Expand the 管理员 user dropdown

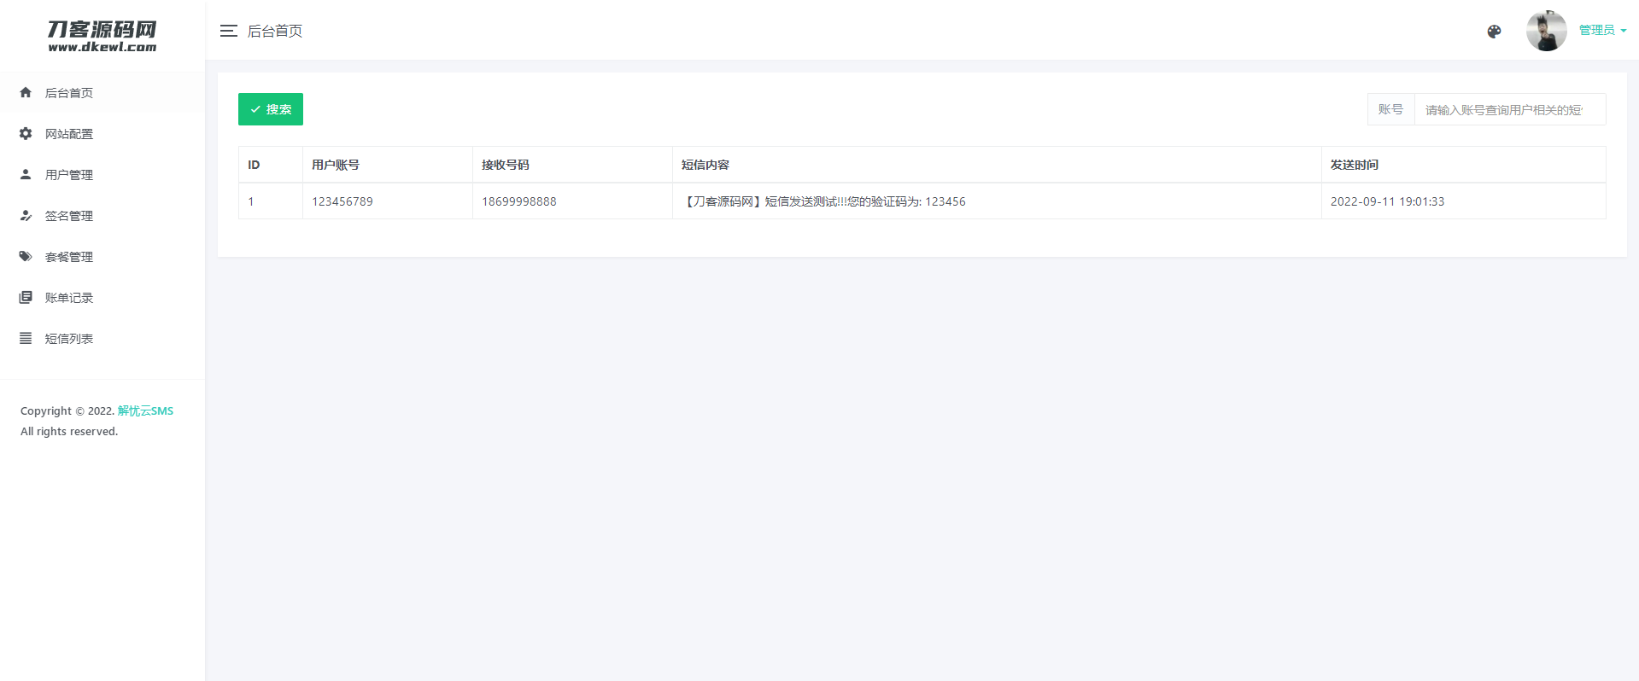click(x=1602, y=31)
